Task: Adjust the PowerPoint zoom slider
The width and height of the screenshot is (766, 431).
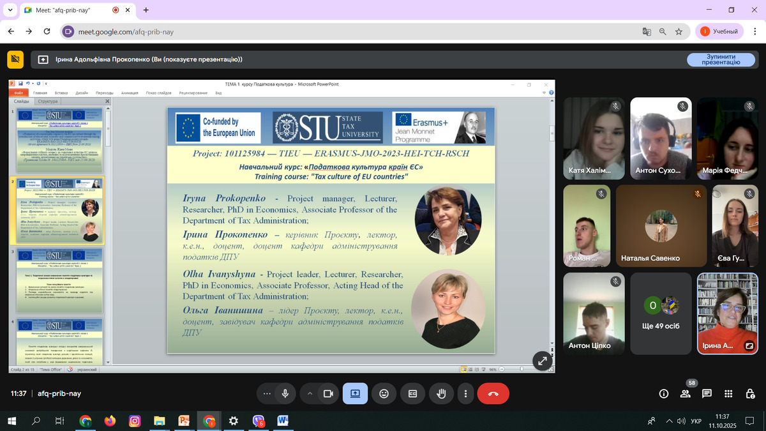Action: coord(522,369)
